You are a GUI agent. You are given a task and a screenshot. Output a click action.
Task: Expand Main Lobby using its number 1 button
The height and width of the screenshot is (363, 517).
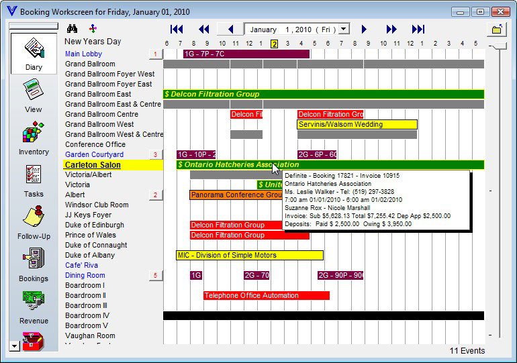[x=155, y=54]
